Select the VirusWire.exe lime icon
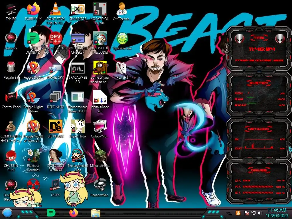Image resolution: width=292 pixels, height=219 pixels. coord(122,41)
